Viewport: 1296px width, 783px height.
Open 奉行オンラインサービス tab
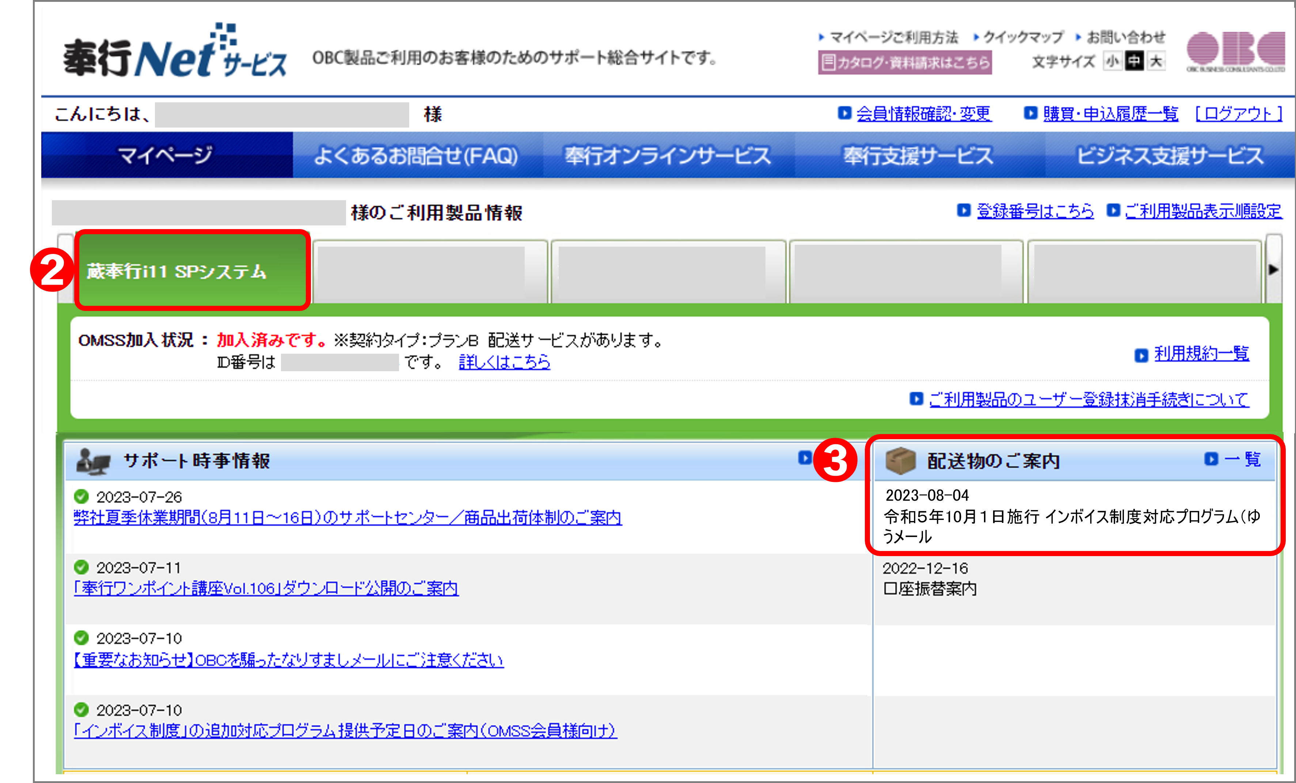click(669, 155)
